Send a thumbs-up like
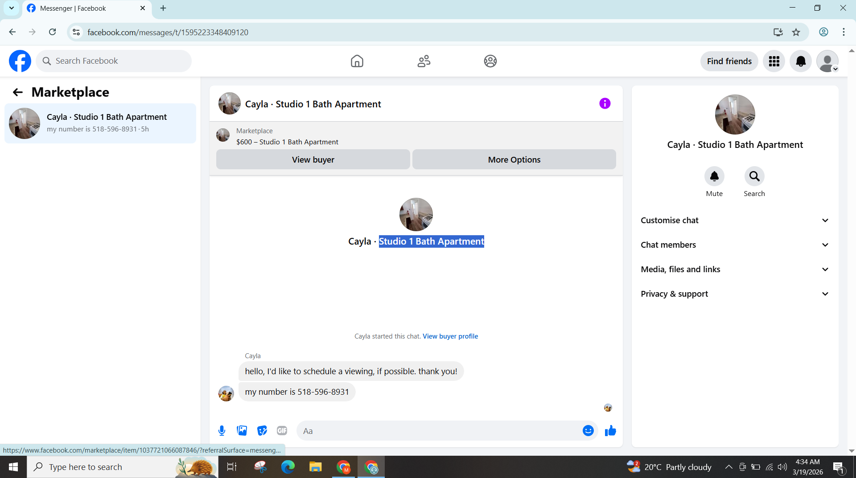 coord(610,431)
